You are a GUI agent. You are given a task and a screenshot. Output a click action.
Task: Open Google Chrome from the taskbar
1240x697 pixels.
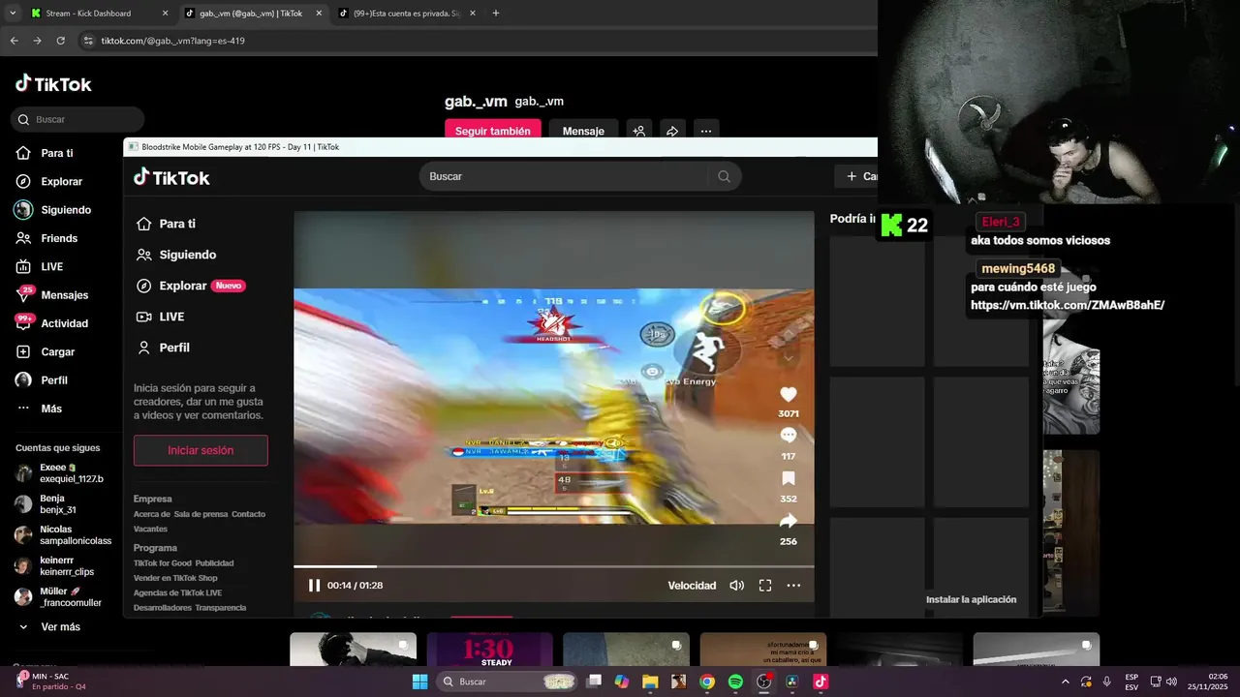tap(707, 682)
